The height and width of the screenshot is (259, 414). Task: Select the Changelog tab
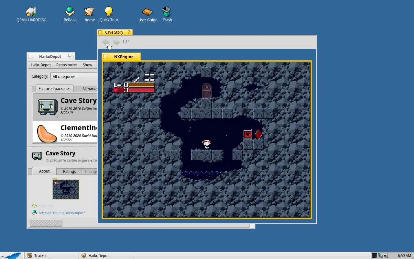click(90, 171)
